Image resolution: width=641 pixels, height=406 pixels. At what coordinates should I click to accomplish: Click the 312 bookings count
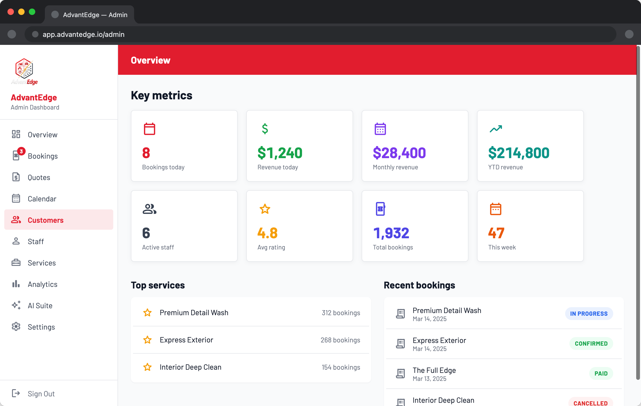click(x=341, y=313)
